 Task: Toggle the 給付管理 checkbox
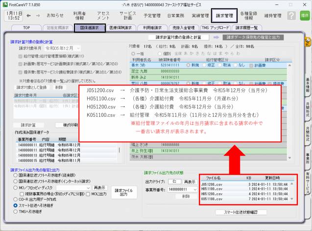pyautogui.click(x=20, y=57)
